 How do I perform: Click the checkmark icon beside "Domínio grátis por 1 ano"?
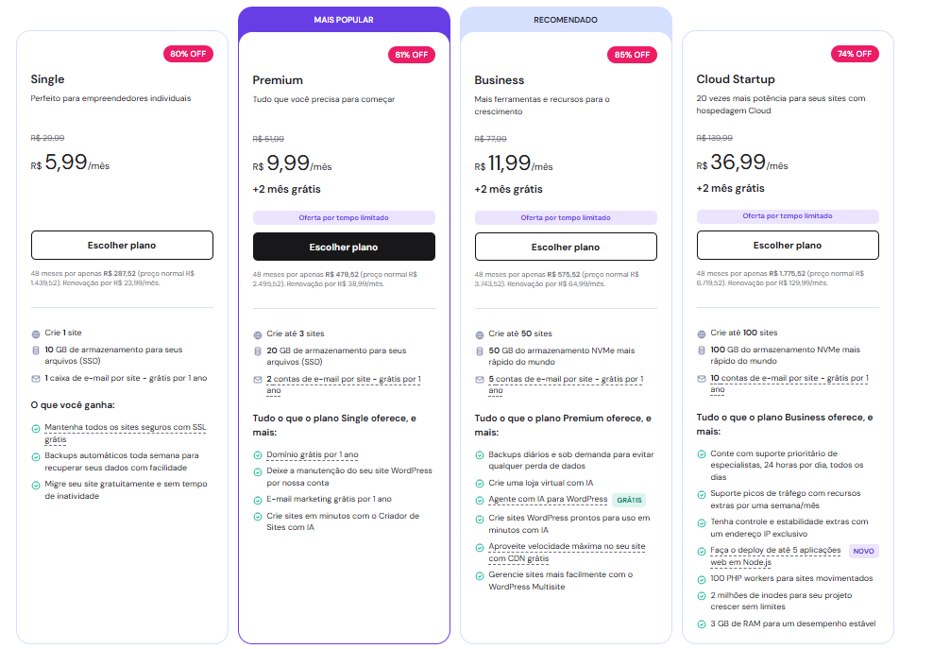click(258, 455)
